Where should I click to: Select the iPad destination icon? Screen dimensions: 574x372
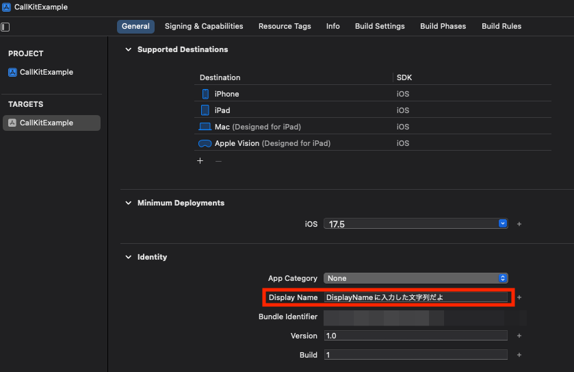coord(205,110)
